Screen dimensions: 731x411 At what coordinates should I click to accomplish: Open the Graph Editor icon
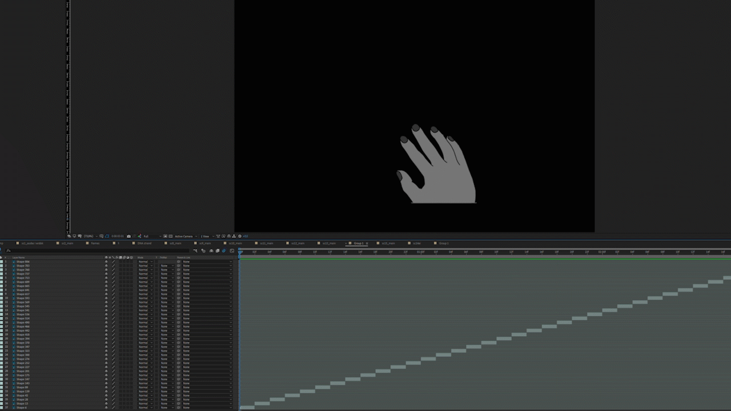[x=232, y=251]
